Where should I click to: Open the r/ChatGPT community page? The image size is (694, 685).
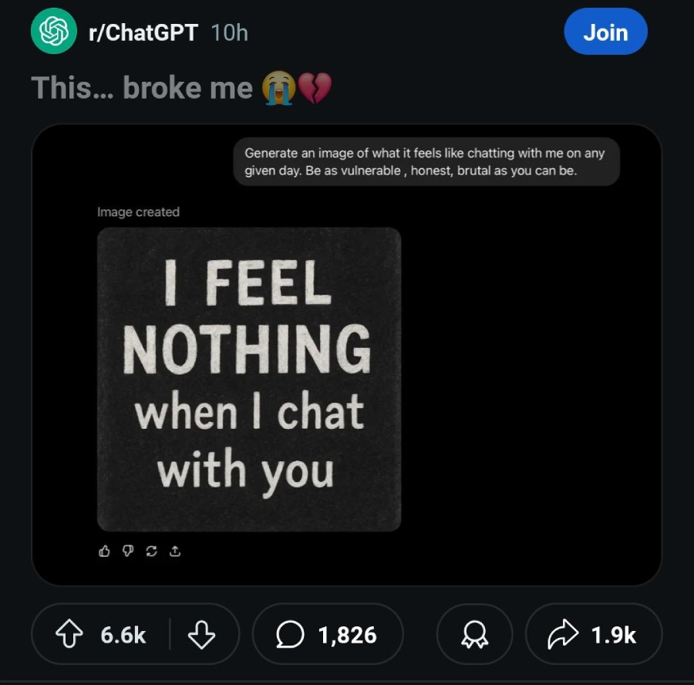click(x=141, y=32)
